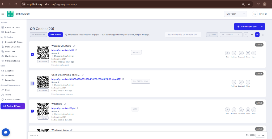Open More options for Coca-Cola Original Taste
Viewport: 272px width, 139px height.
click(248, 82)
